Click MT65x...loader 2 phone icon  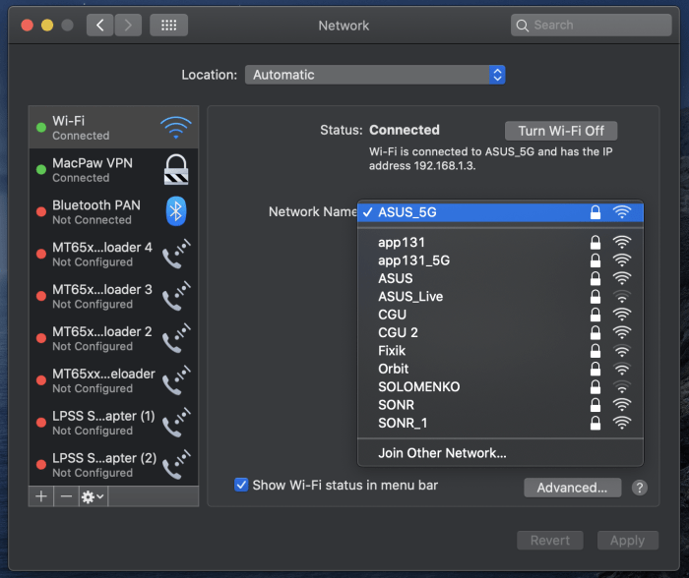176,338
